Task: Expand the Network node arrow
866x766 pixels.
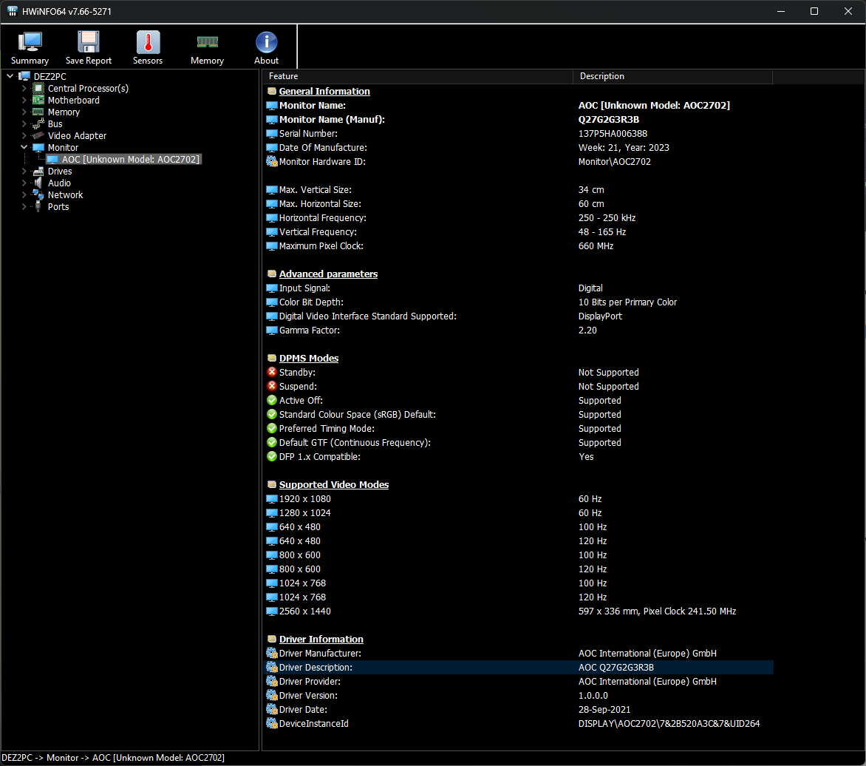Action: pyautogui.click(x=24, y=194)
